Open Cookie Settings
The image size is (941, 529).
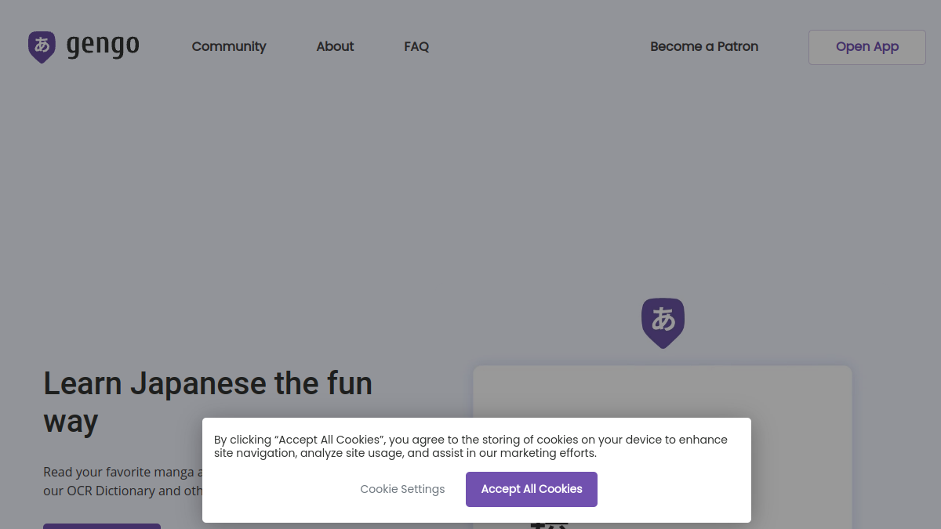coord(402,489)
